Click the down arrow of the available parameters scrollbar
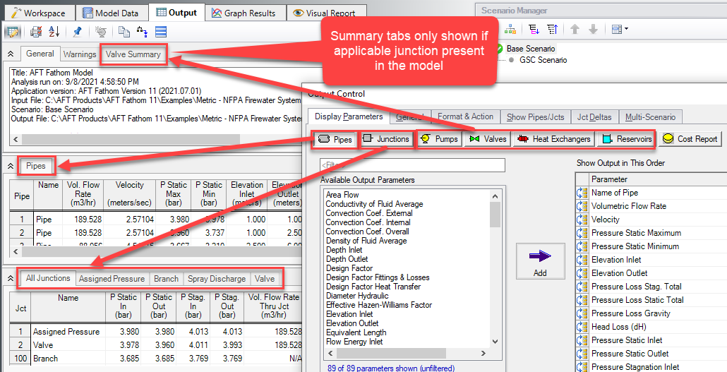The height and width of the screenshot is (372, 727). tap(495, 342)
